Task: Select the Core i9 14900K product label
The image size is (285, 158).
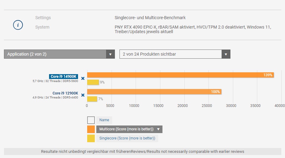Action: click(63, 77)
